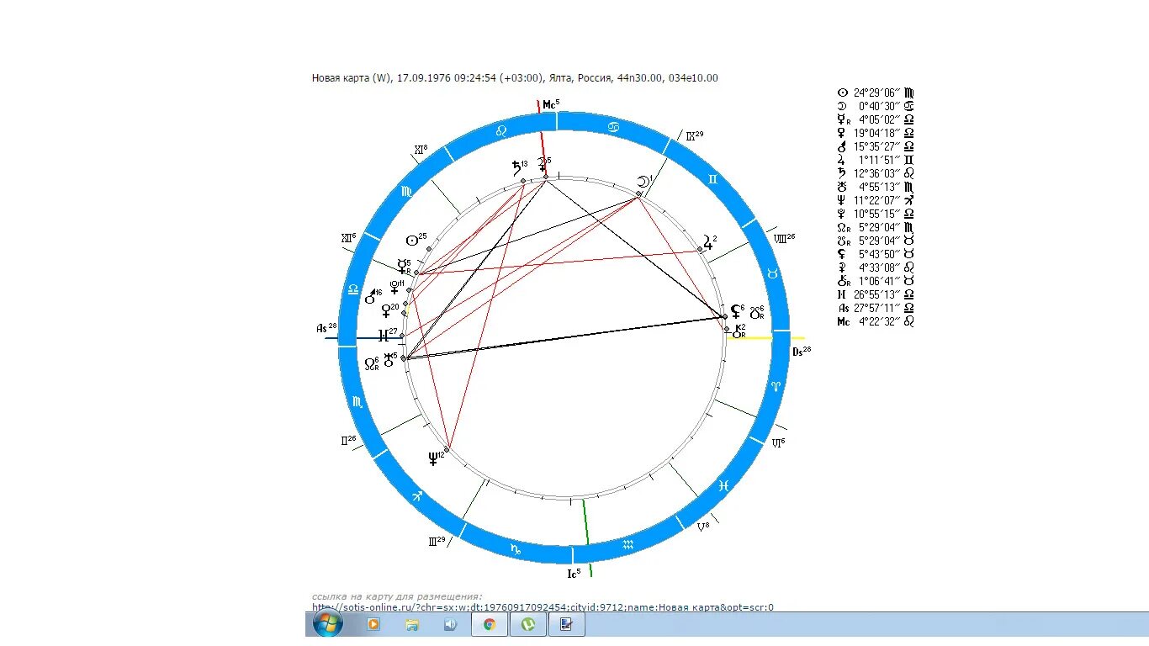Select Mc row 4°22'32" in table
The width and height of the screenshot is (1149, 646).
(876, 321)
